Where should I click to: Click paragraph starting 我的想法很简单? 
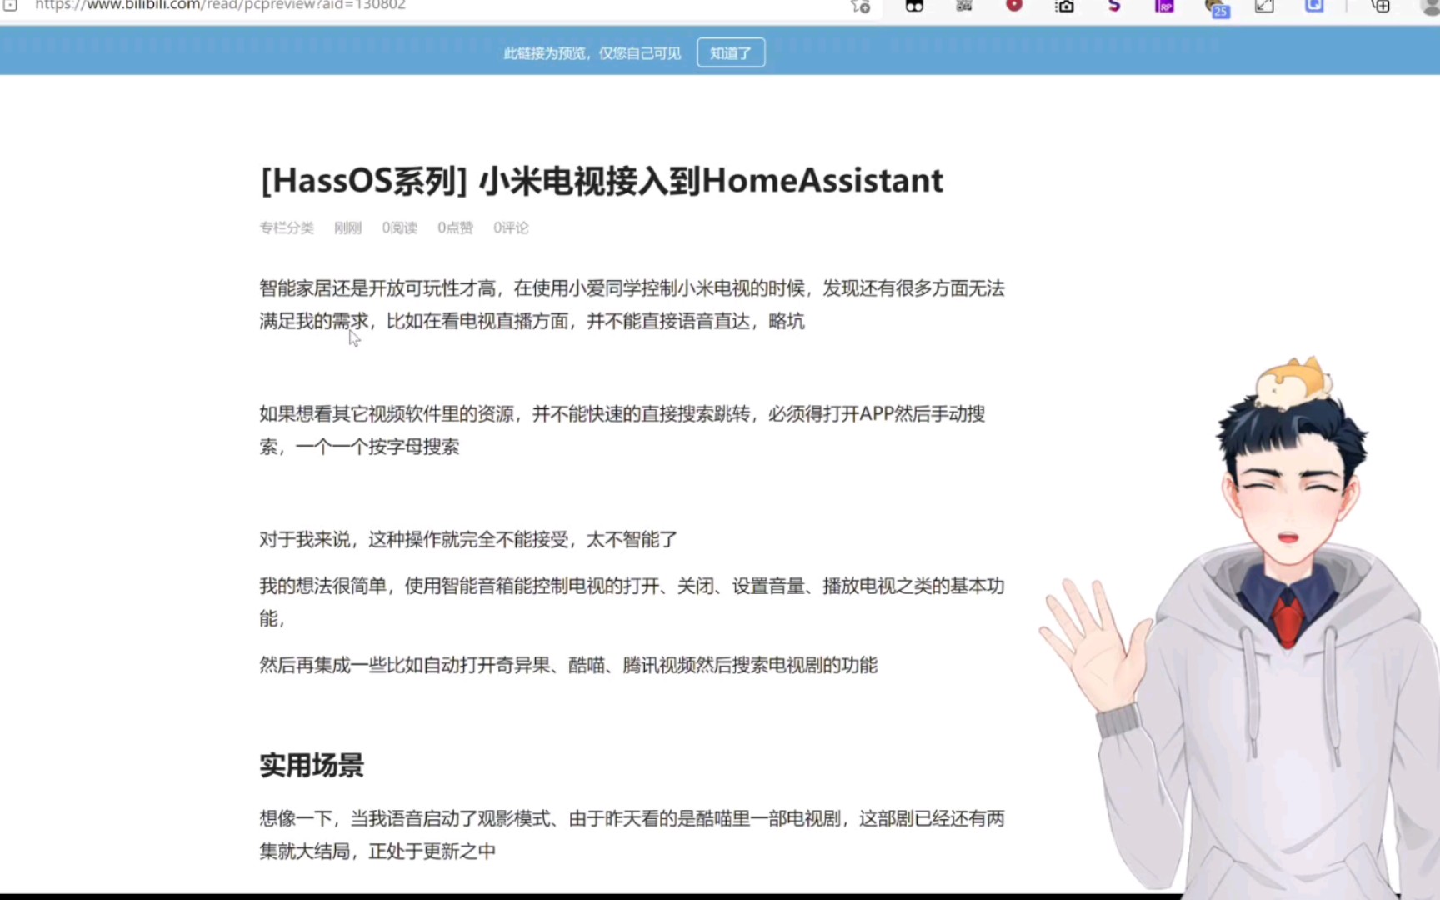(x=632, y=602)
